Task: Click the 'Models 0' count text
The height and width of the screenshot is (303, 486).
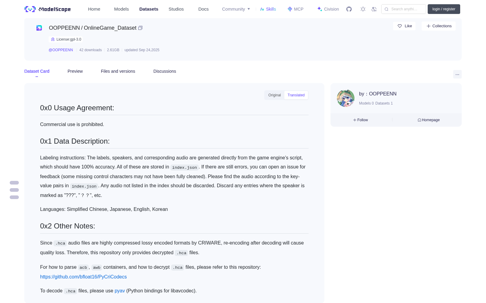Action: (366, 103)
